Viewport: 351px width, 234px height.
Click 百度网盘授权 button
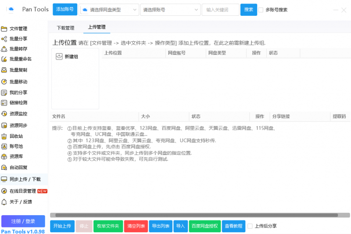[205, 226]
